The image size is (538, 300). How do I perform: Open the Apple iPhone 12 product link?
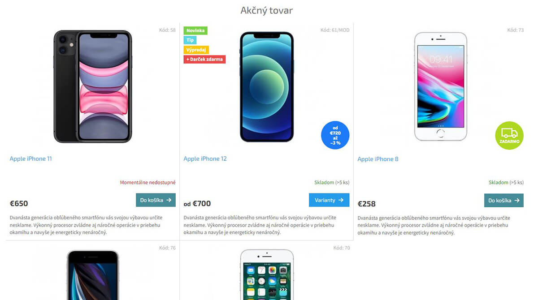pyautogui.click(x=205, y=159)
